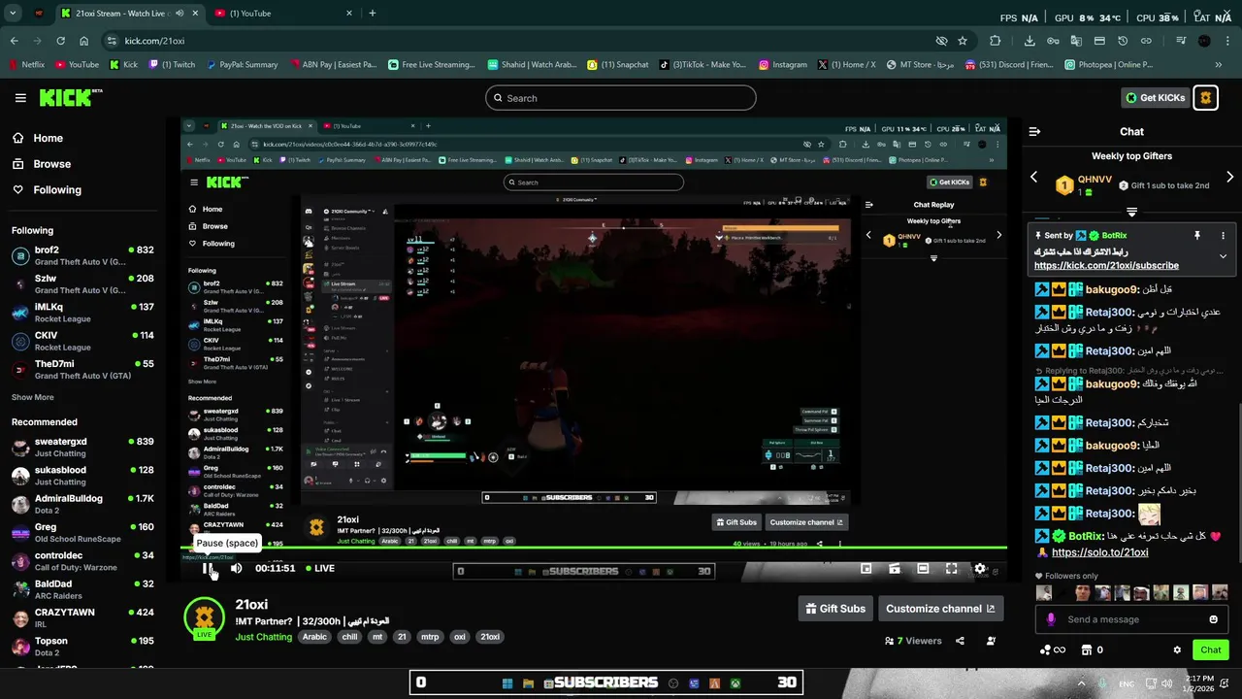Open the Kick hamburger menu
Image resolution: width=1242 pixels, height=699 pixels.
(20, 98)
